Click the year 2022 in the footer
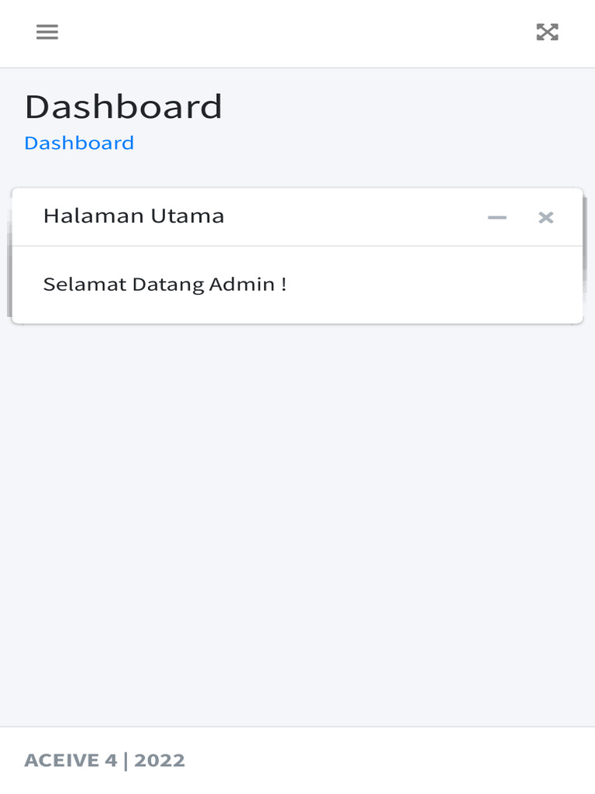This screenshot has height=794, width=595. [x=160, y=761]
